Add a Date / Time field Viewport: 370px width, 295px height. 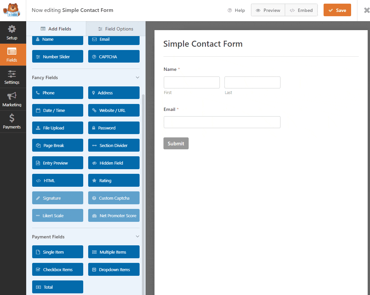tap(58, 110)
